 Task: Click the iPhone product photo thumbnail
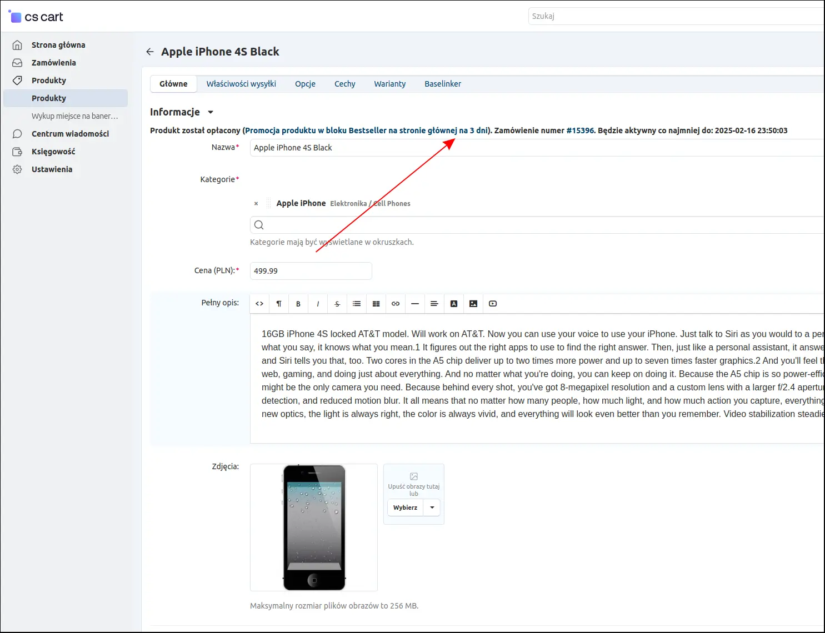(314, 527)
